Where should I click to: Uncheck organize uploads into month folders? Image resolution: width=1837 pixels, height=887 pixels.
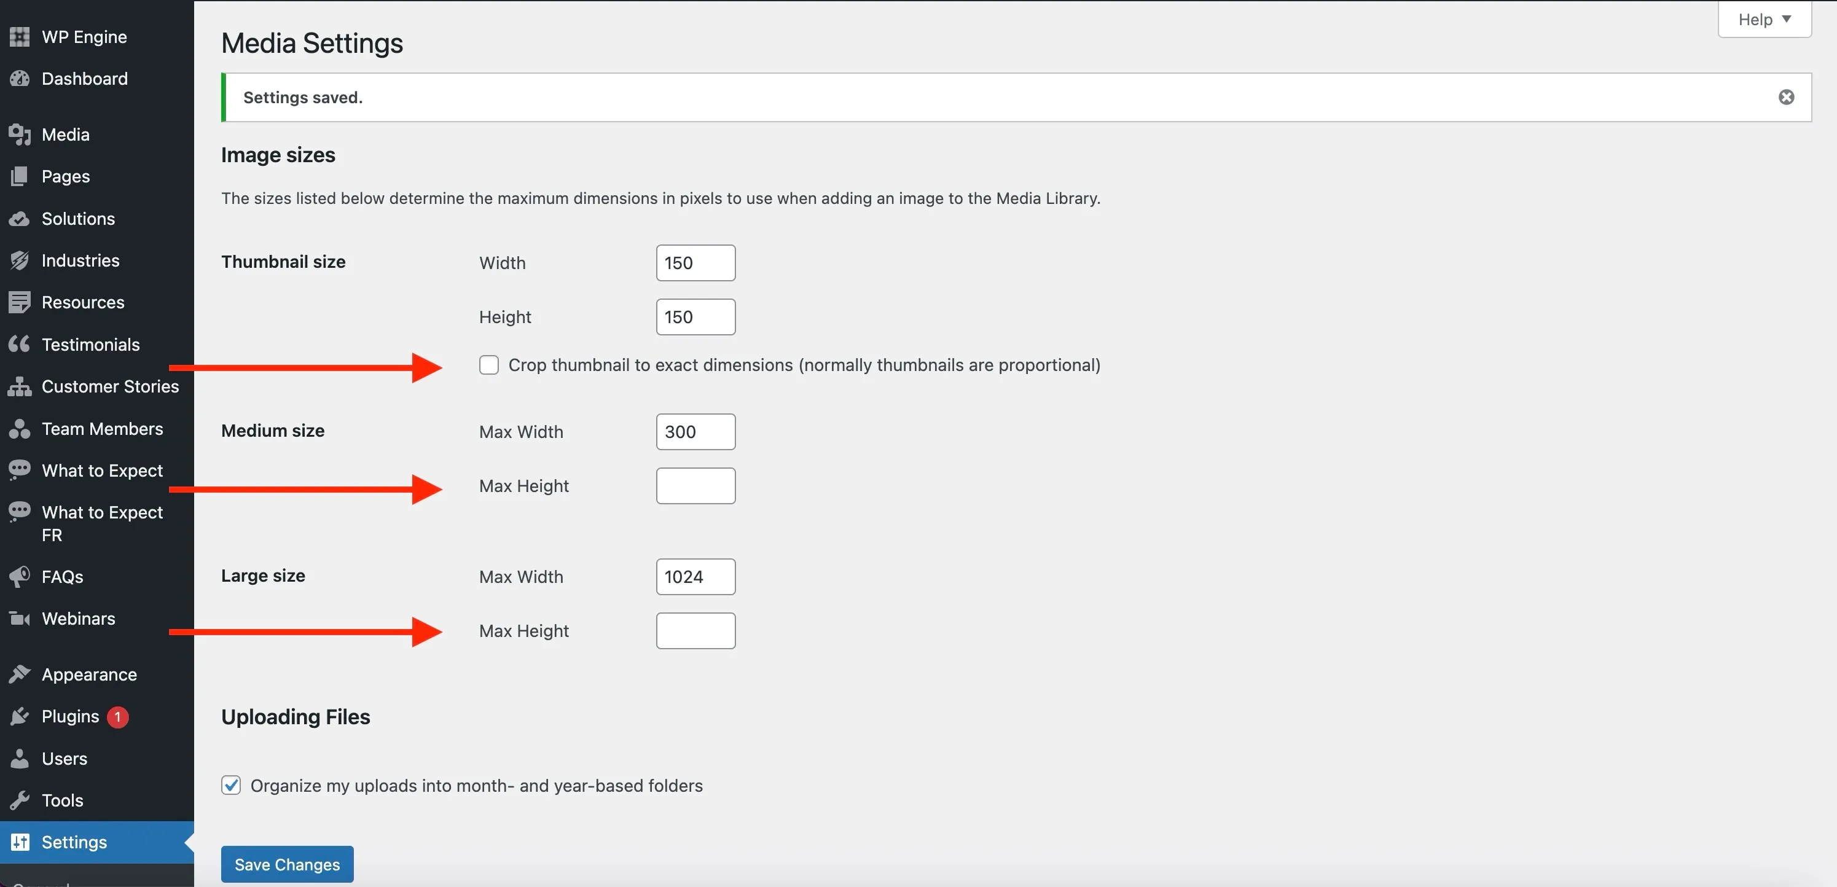pos(231,785)
